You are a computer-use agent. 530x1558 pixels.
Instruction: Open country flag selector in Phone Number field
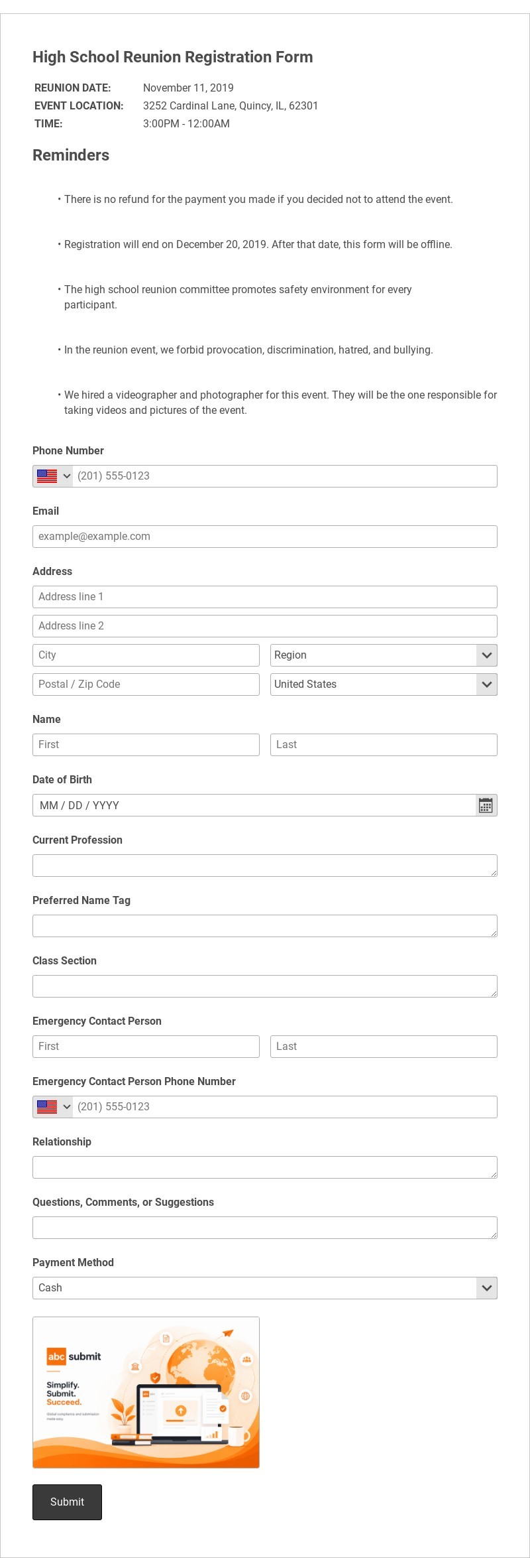[x=53, y=476]
